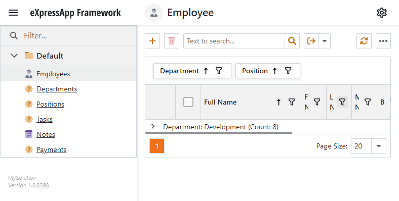
Task: Click the eXpressApp Framework title
Action: (75, 13)
